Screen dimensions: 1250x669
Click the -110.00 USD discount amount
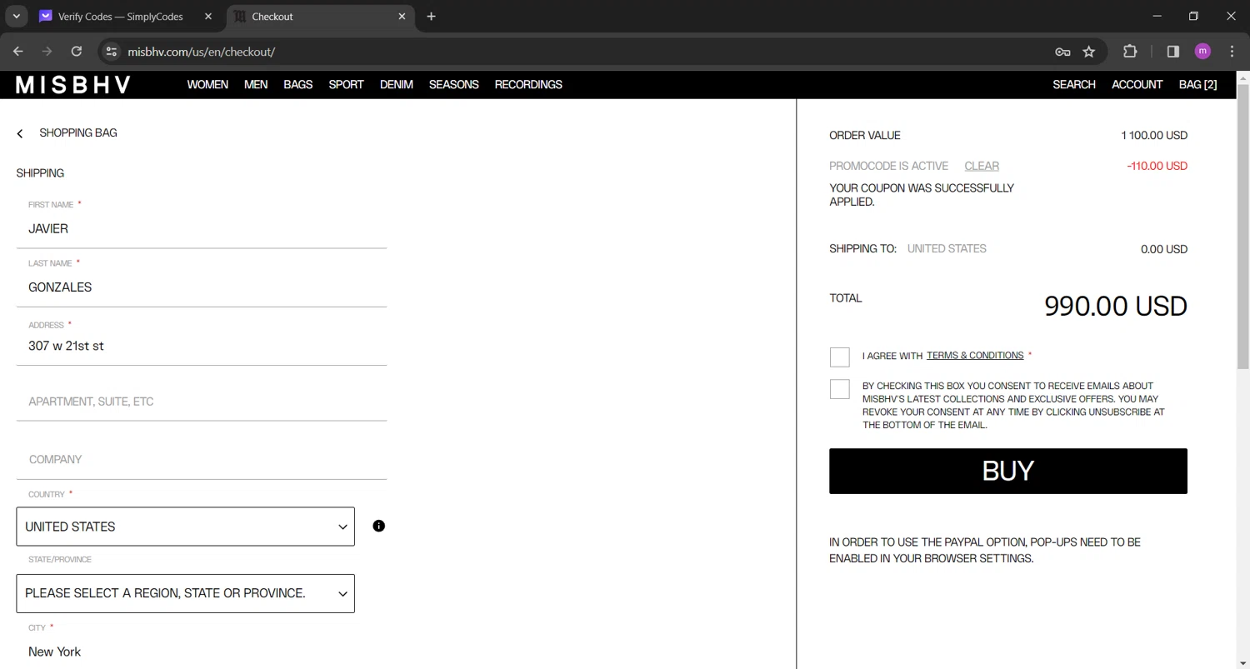tap(1157, 166)
